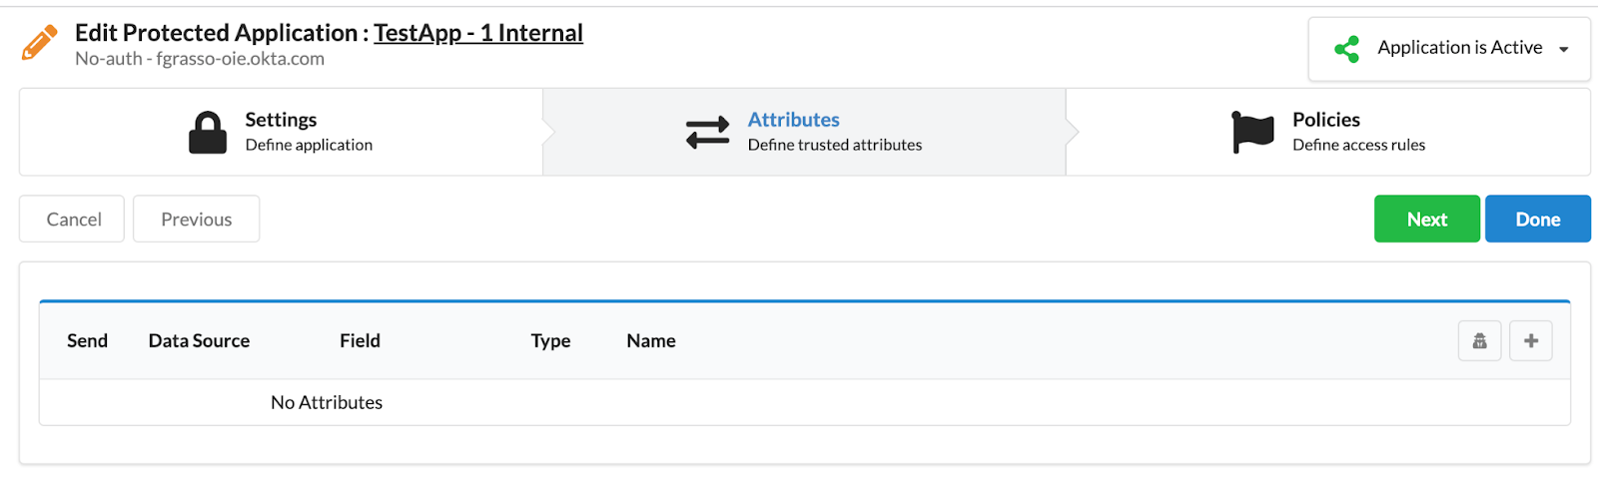Go to the Policies step title
The image size is (1598, 480).
coord(1325,120)
